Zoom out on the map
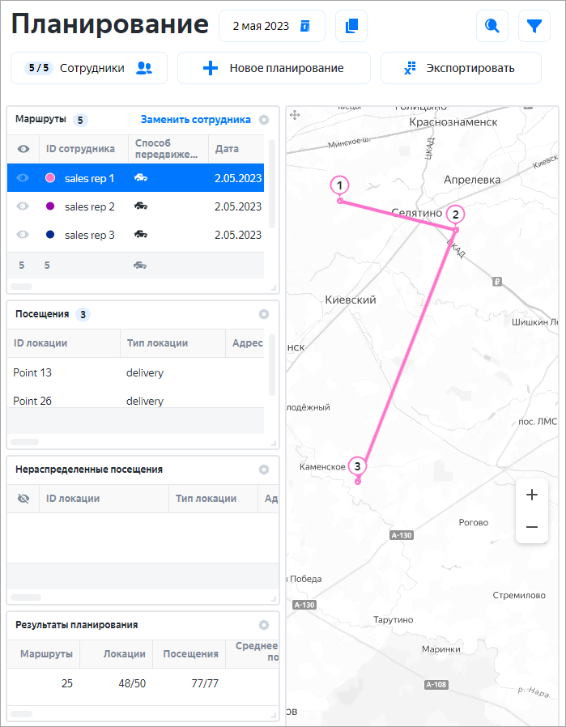This screenshot has height=727, width=566. tap(531, 527)
